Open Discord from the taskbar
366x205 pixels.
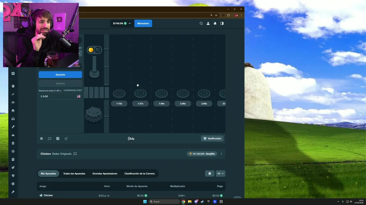[x=196, y=202]
